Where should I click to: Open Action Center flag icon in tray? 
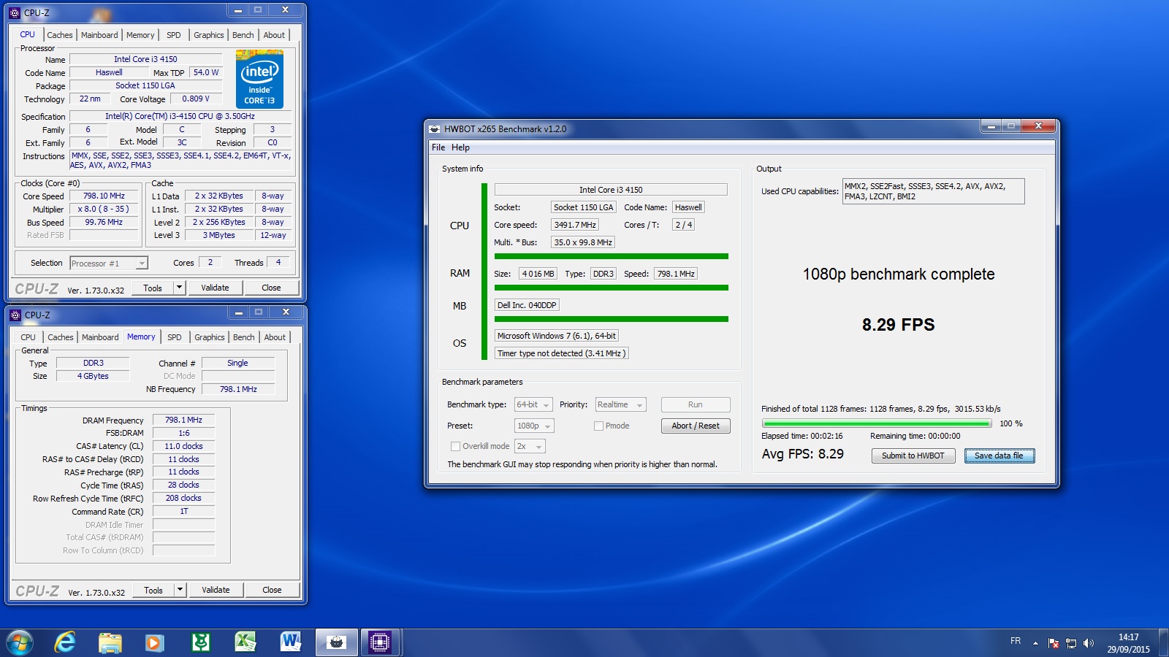click(x=1053, y=643)
